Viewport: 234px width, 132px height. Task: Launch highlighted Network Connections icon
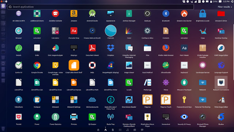tap(221, 82)
